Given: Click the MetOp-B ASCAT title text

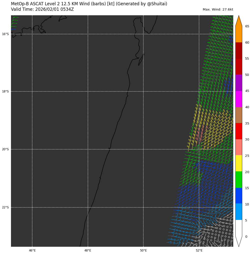Looking at the screenshot, I should click(89, 4).
